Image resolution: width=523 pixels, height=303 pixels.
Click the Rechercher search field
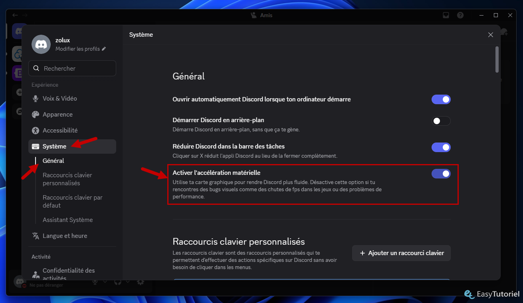point(72,68)
